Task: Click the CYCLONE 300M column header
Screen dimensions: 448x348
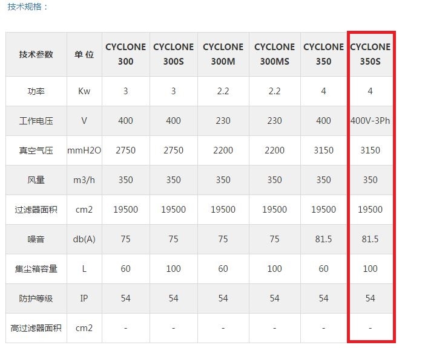Action: [x=223, y=54]
